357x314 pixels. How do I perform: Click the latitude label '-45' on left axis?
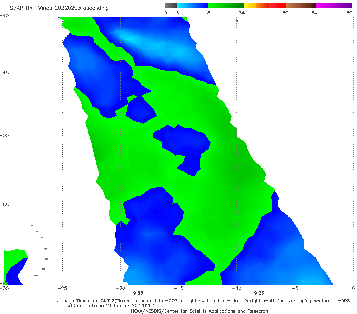(x=4, y=73)
